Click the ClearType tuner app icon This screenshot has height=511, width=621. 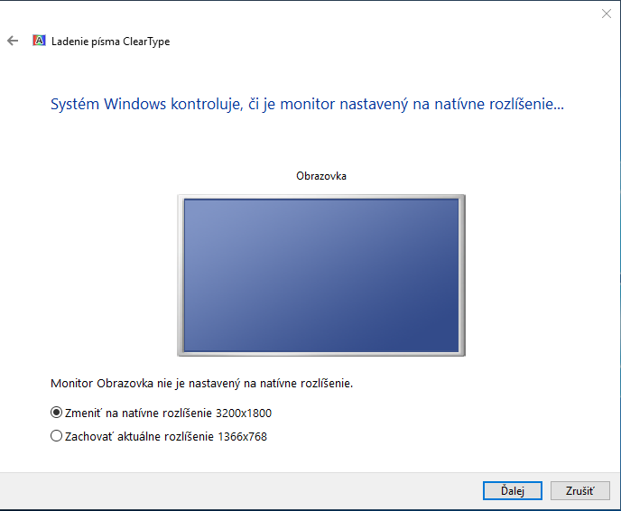(x=39, y=41)
